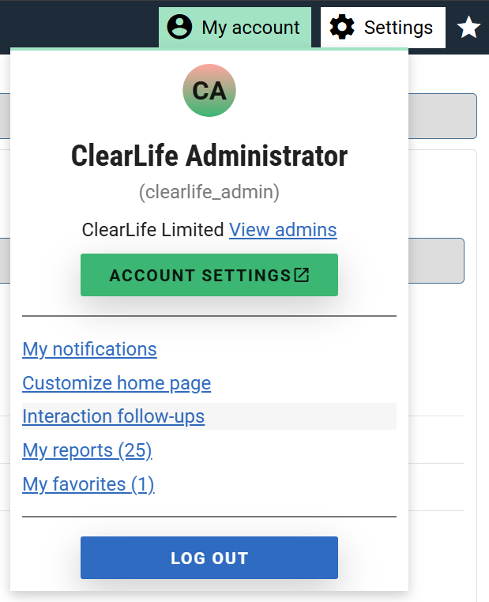Follow the View admins link

click(x=283, y=230)
